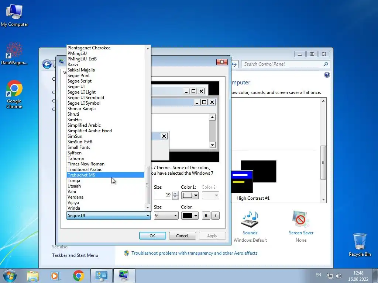378x283 pixels.
Task: Choose Segoe Script font
Action: (105, 81)
